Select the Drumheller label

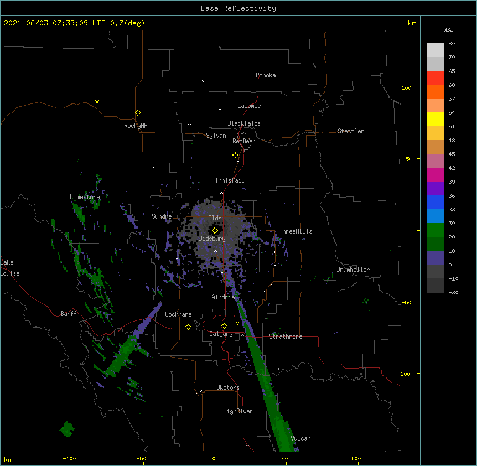click(353, 270)
